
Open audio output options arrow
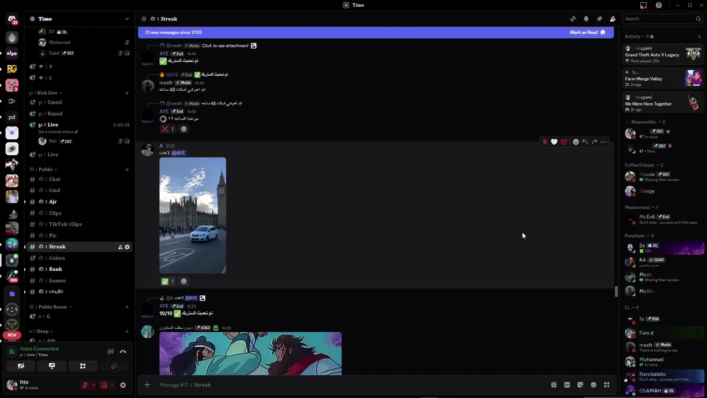pos(112,385)
